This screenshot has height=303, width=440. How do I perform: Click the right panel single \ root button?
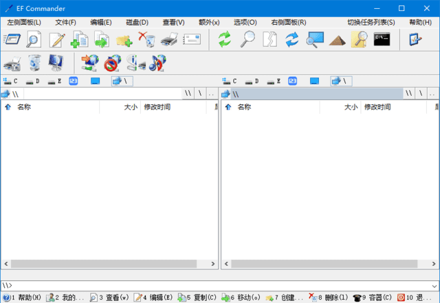421,94
